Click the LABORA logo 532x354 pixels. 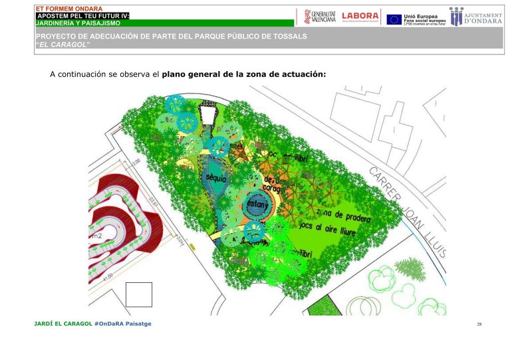360,17
